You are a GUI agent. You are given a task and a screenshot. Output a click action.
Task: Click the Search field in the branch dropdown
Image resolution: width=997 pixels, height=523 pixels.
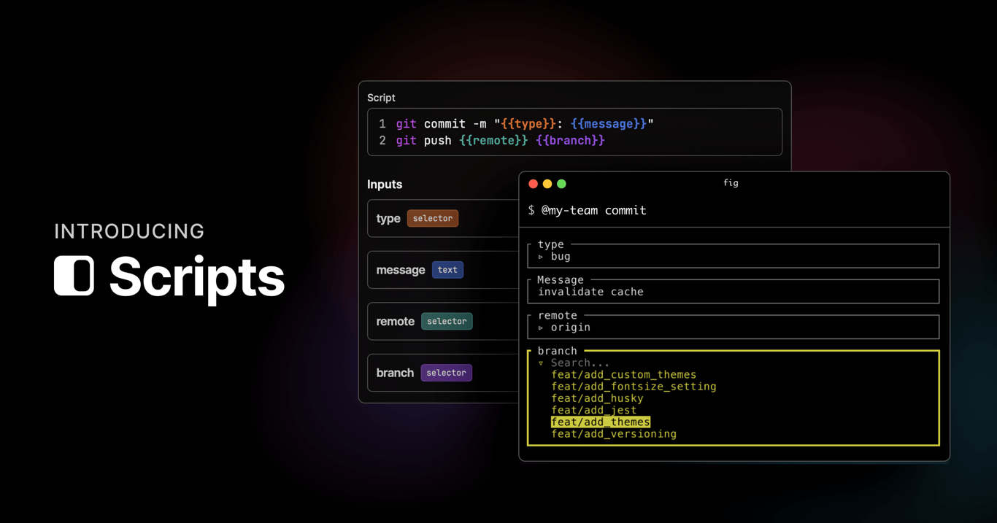(x=581, y=363)
